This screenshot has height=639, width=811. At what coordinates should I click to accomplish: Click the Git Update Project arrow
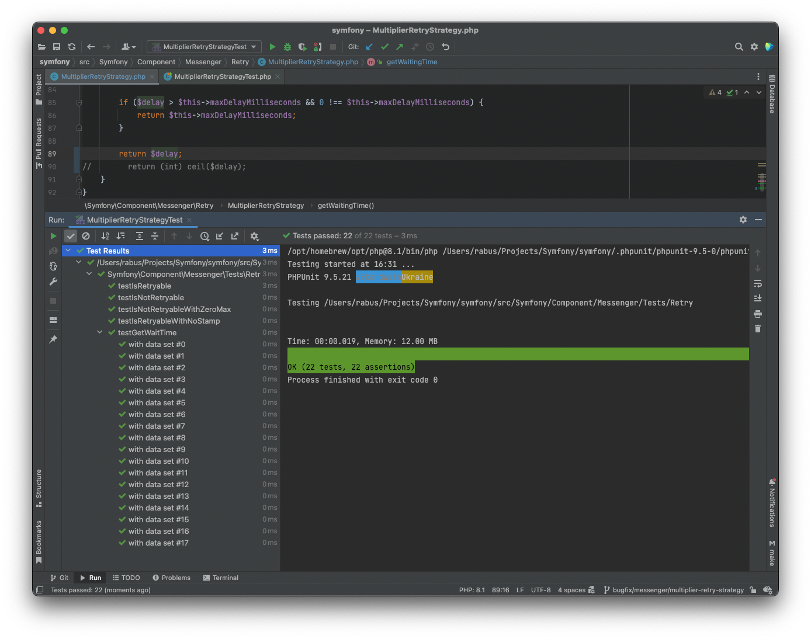click(369, 47)
